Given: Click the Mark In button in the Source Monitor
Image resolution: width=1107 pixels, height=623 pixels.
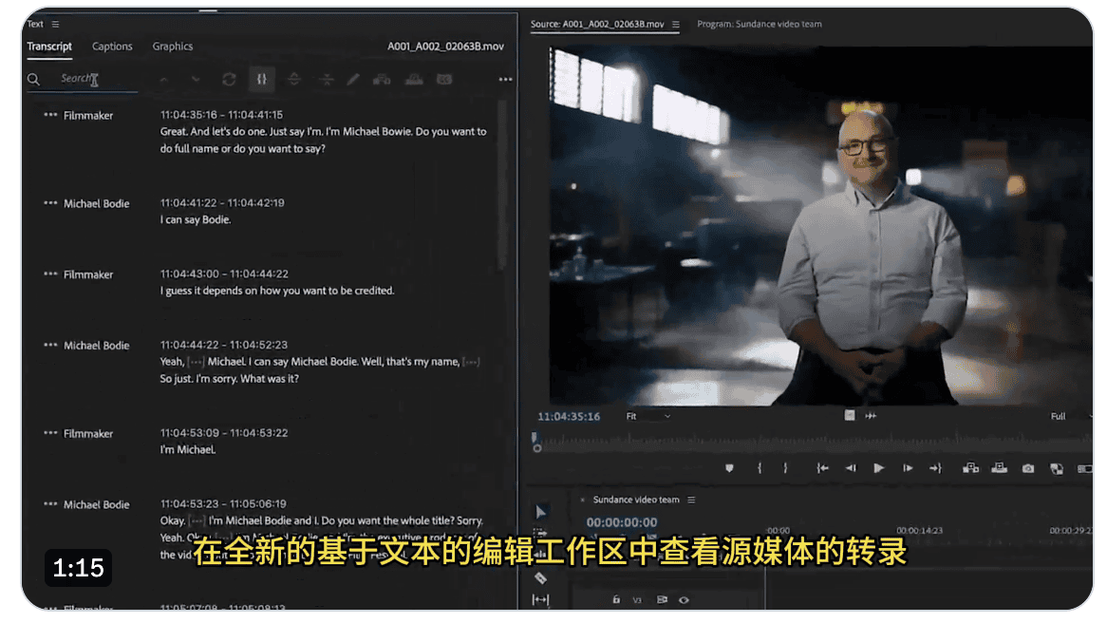Looking at the screenshot, I should 760,468.
